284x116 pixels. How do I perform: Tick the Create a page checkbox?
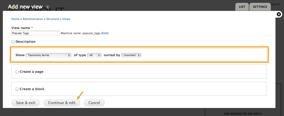coord(17,72)
